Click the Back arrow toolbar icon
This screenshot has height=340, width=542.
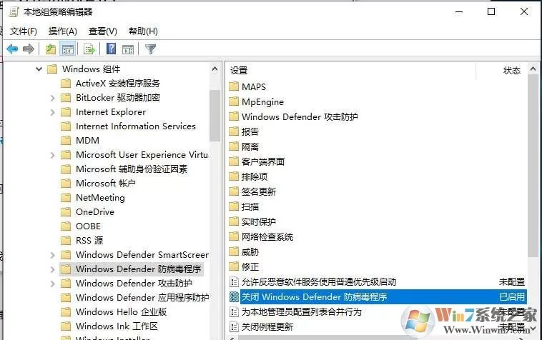click(12, 49)
